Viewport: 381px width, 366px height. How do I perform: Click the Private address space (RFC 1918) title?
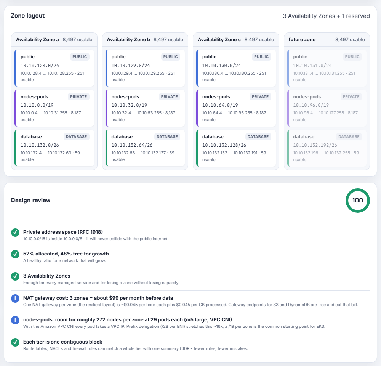tap(63, 232)
